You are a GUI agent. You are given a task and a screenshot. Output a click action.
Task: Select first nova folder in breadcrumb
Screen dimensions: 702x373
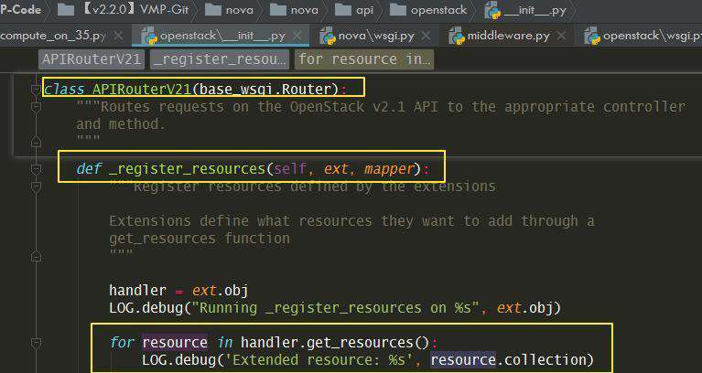[x=228, y=10]
